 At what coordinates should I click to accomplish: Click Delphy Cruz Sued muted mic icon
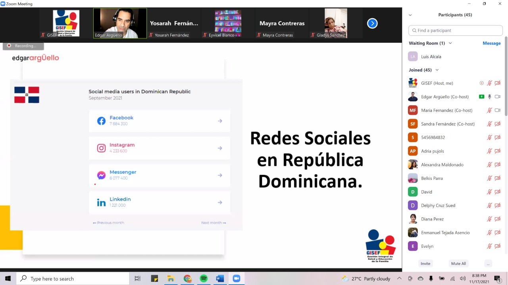490,205
